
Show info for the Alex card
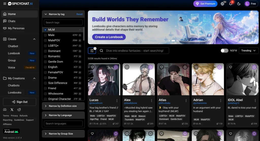pos(150,67)
